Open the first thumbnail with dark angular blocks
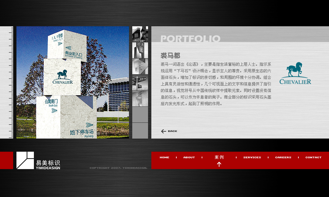Viewport: 329px width, 197px height. click(x=140, y=34)
